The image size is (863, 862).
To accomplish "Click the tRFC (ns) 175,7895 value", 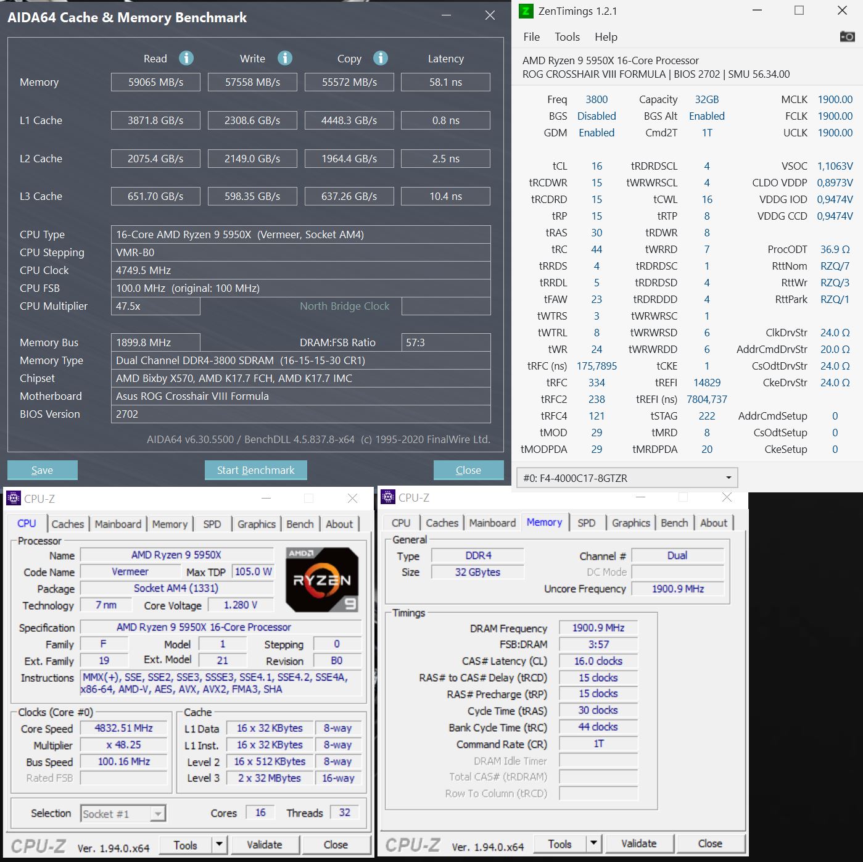I will 597,366.
